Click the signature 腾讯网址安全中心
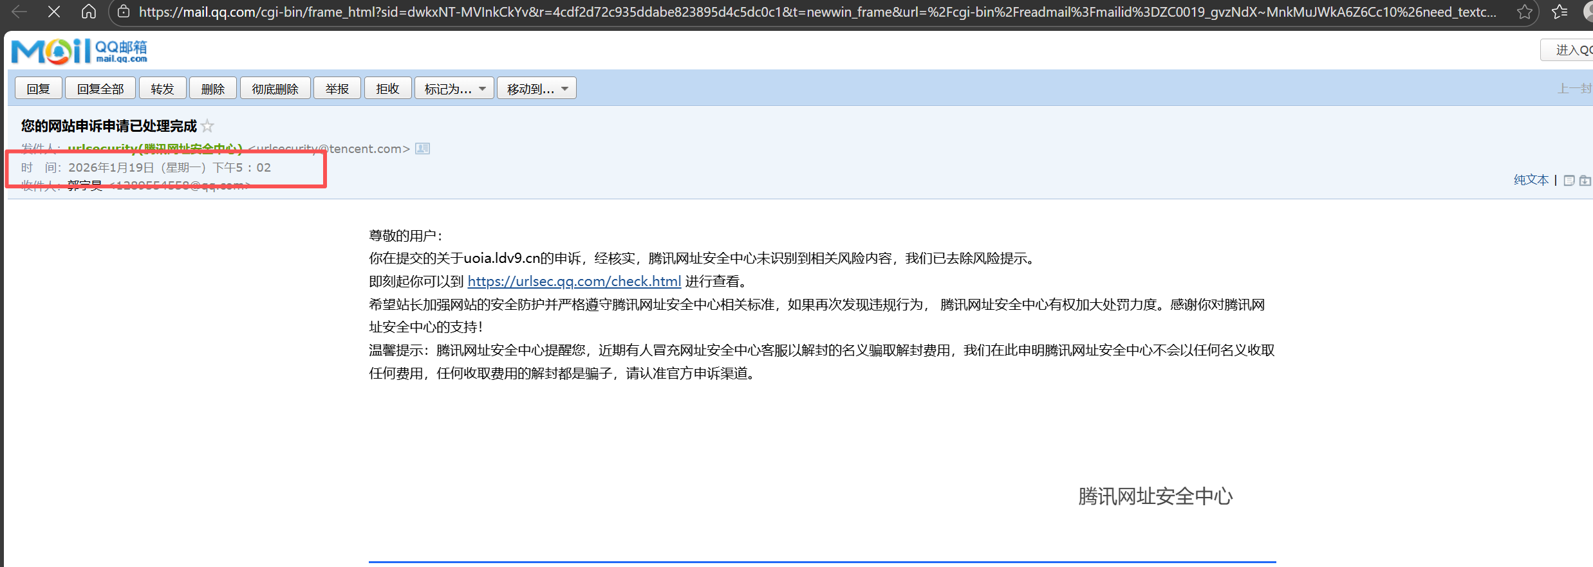The width and height of the screenshot is (1593, 567). coord(1156,496)
